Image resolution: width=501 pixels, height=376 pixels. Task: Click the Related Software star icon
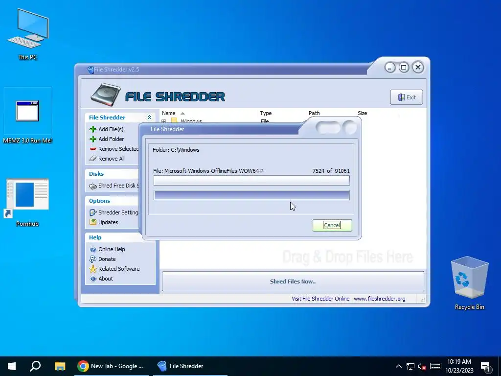[93, 269]
